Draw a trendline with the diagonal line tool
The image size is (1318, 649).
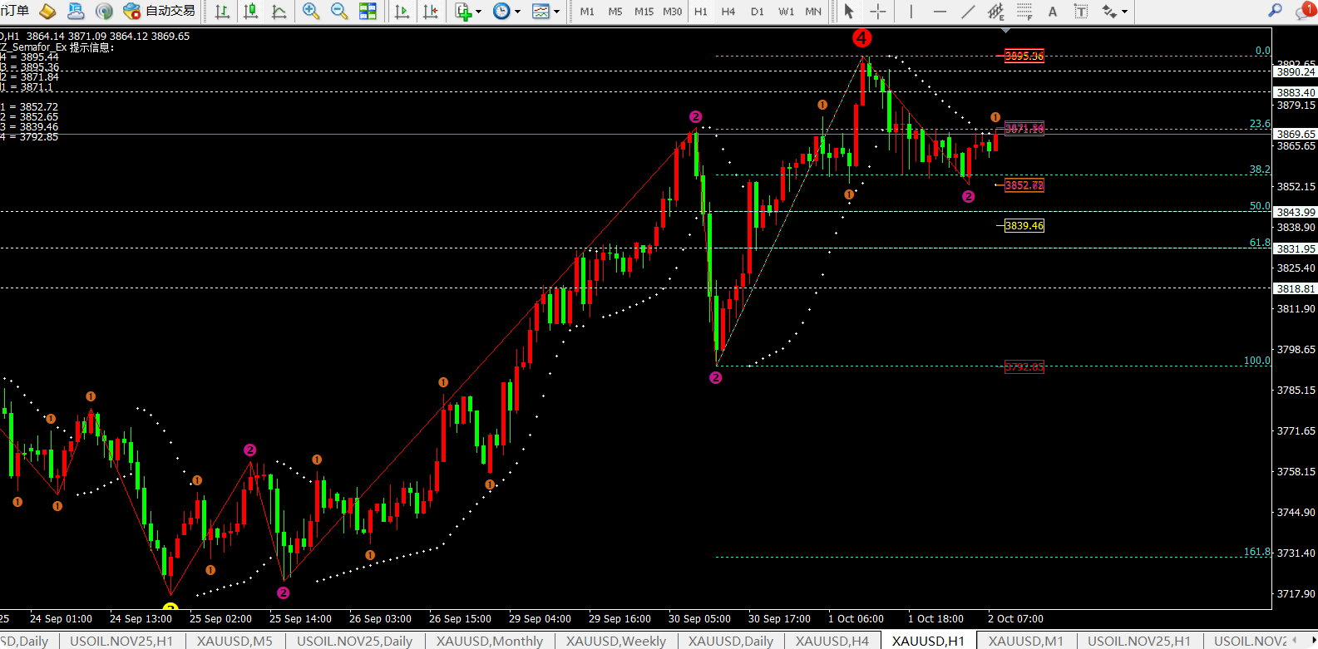968,12
